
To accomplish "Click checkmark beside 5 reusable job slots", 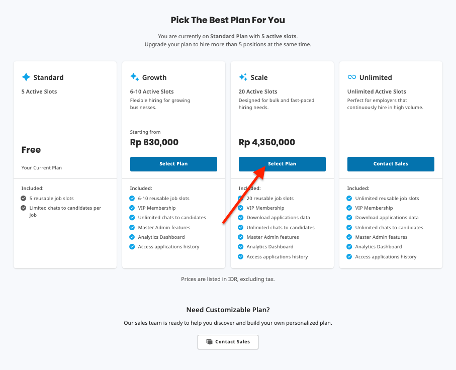I will [24, 199].
